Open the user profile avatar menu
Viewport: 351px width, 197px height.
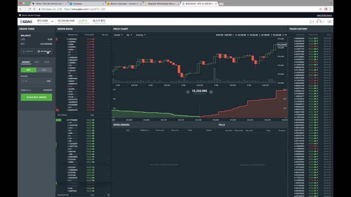pos(319,22)
